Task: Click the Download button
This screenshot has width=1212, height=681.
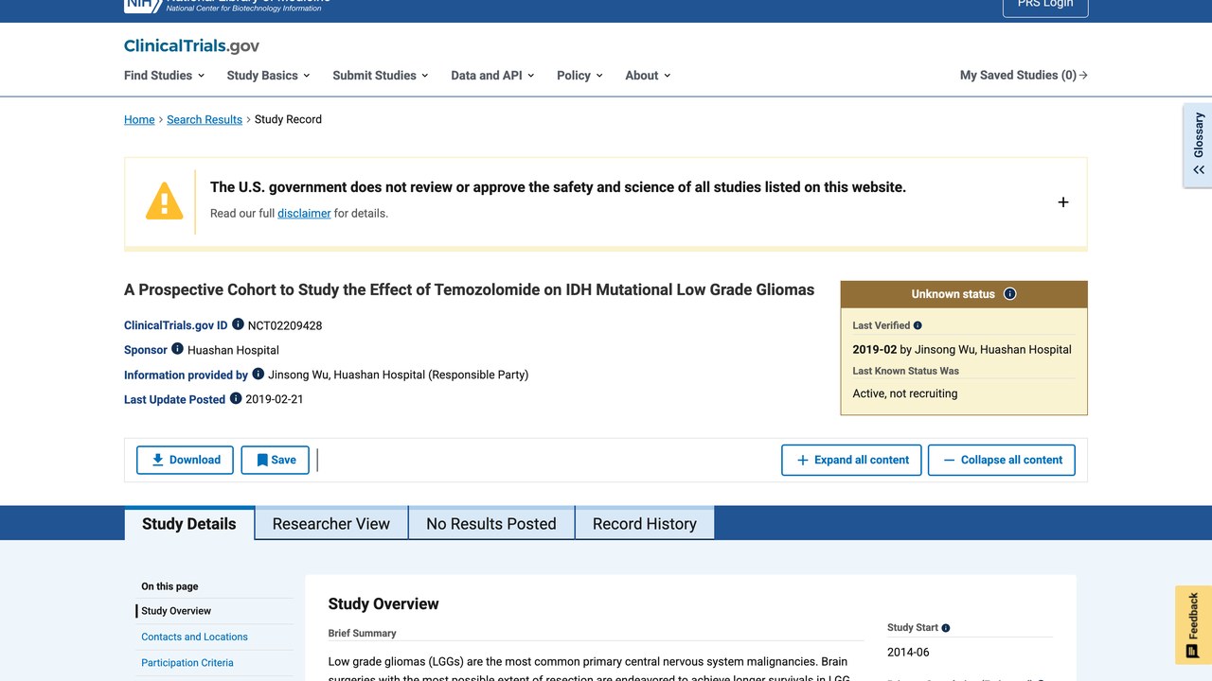Action: tap(186, 460)
